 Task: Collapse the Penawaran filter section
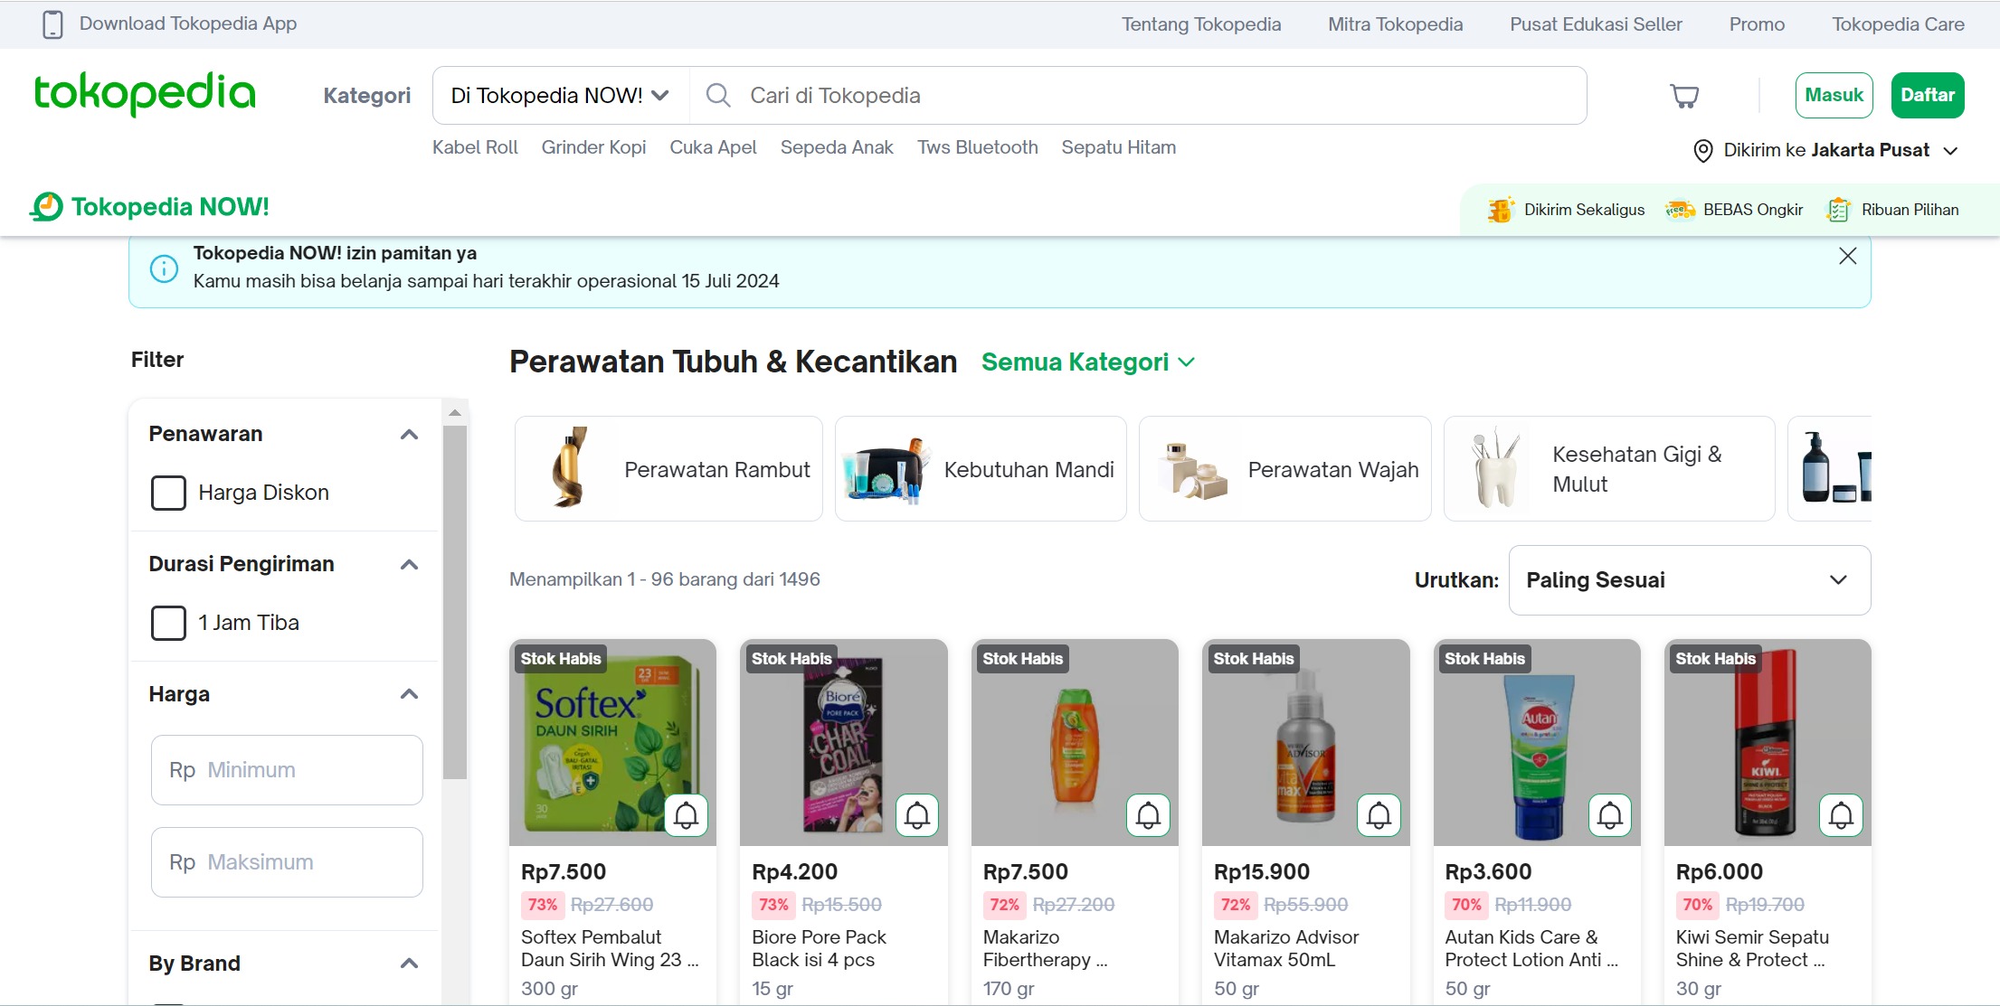coord(409,435)
